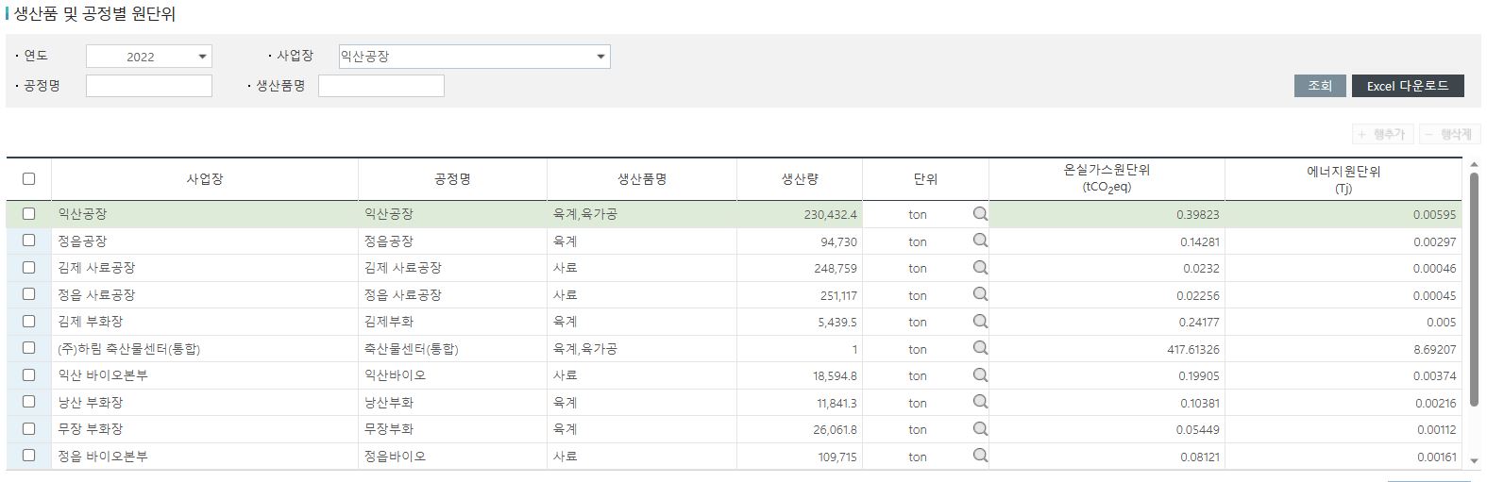Focus the 생산품명 text input field
Image resolution: width=1487 pixels, height=482 pixels.
380,86
